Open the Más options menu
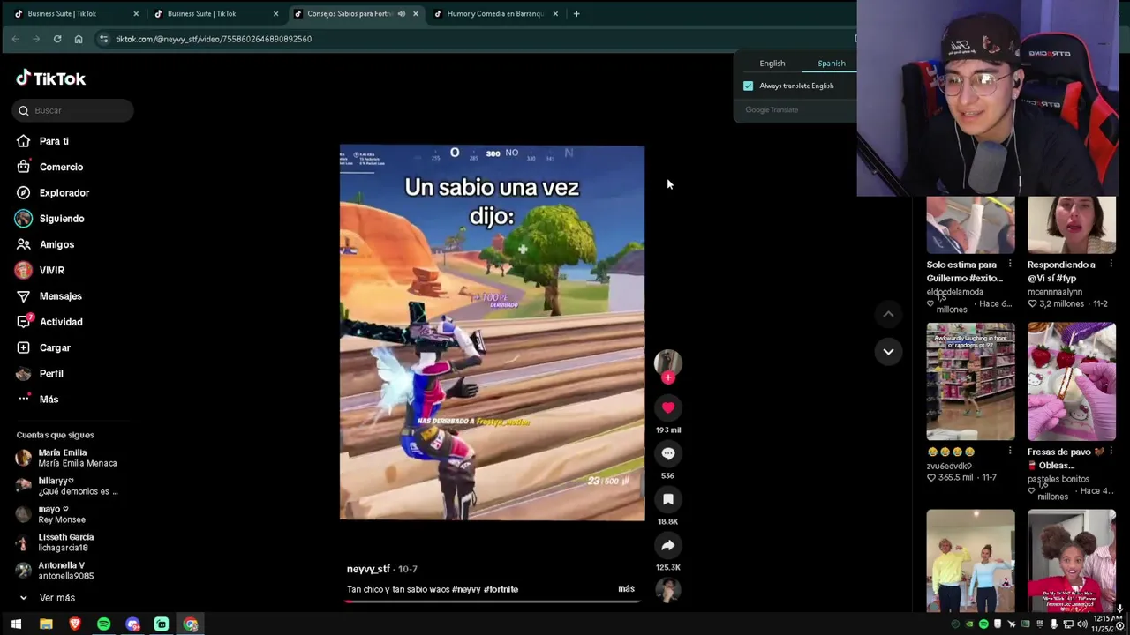1130x635 pixels. 37,400
